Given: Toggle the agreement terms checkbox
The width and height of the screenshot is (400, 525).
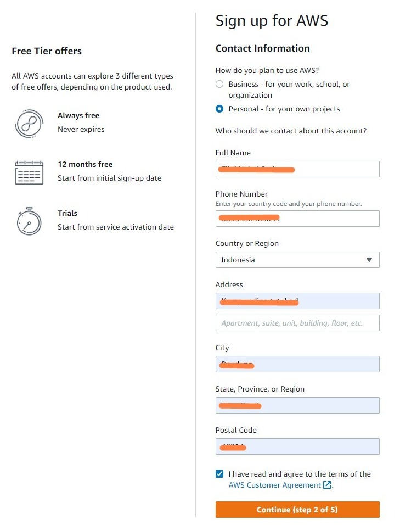Looking at the screenshot, I should coord(219,474).
